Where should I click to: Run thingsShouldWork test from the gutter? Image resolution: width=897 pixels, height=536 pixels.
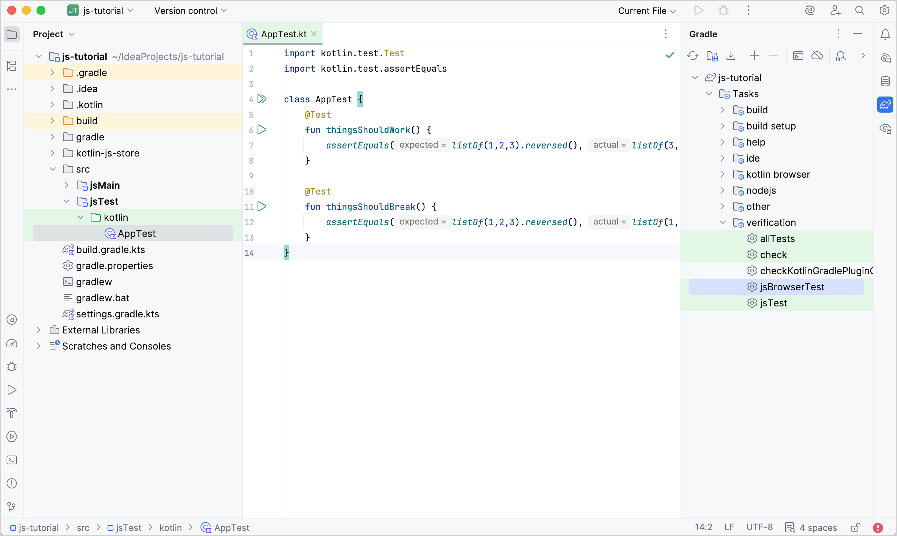[x=262, y=130]
